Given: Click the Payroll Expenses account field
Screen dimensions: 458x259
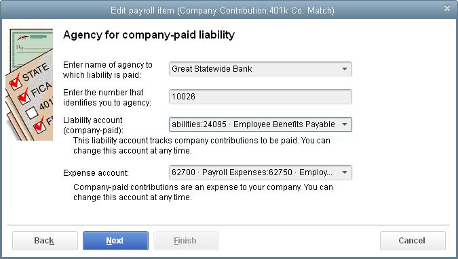Looking at the screenshot, I should tap(261, 172).
